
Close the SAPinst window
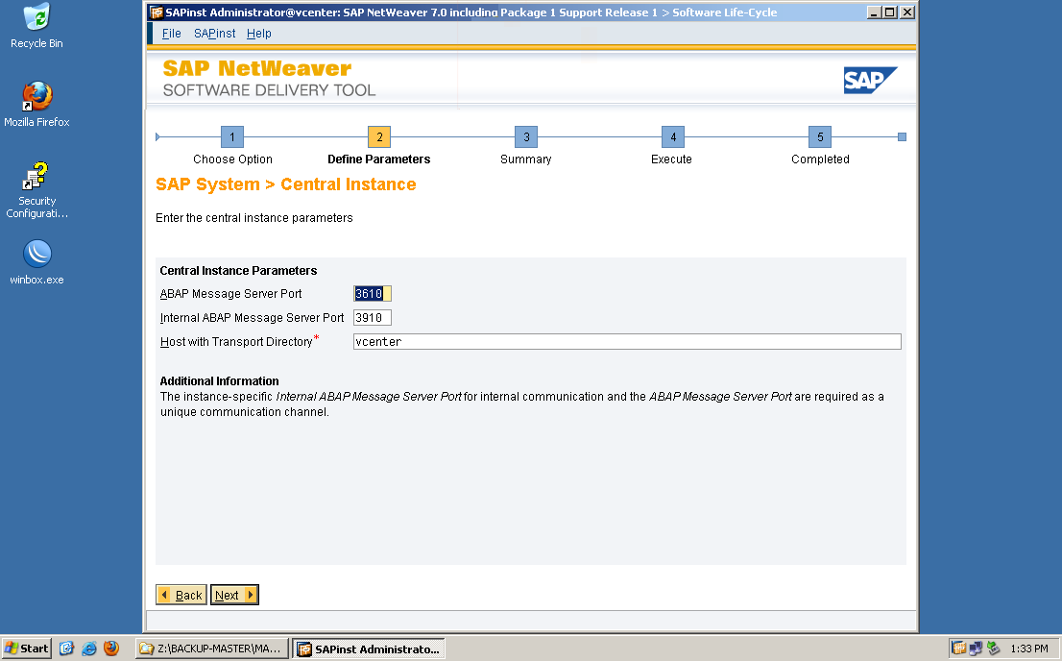click(907, 12)
